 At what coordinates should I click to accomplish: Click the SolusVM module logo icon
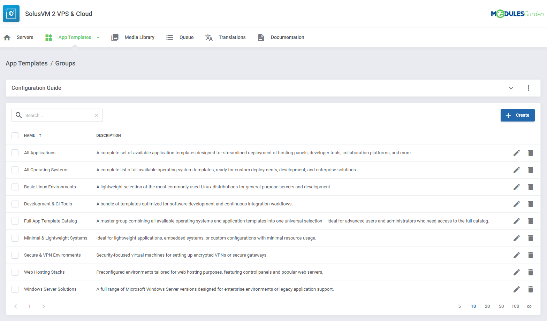pos(11,14)
